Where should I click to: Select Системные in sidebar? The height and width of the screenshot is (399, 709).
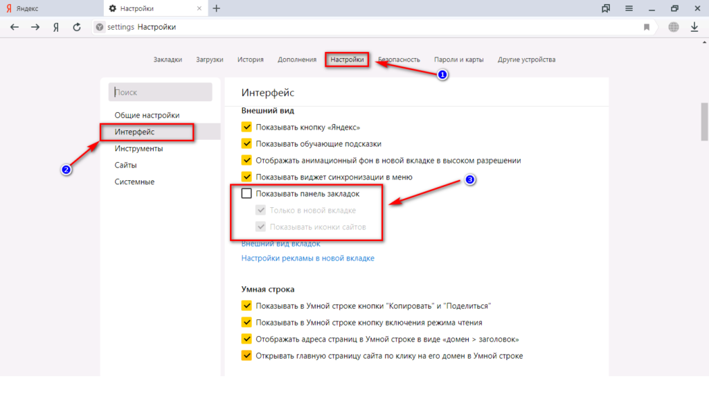coord(134,181)
